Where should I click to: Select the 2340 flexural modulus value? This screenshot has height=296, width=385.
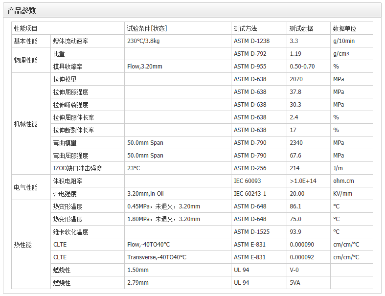296,143
